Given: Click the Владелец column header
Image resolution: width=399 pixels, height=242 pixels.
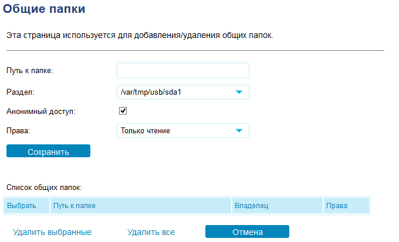Looking at the screenshot, I should 252,206.
